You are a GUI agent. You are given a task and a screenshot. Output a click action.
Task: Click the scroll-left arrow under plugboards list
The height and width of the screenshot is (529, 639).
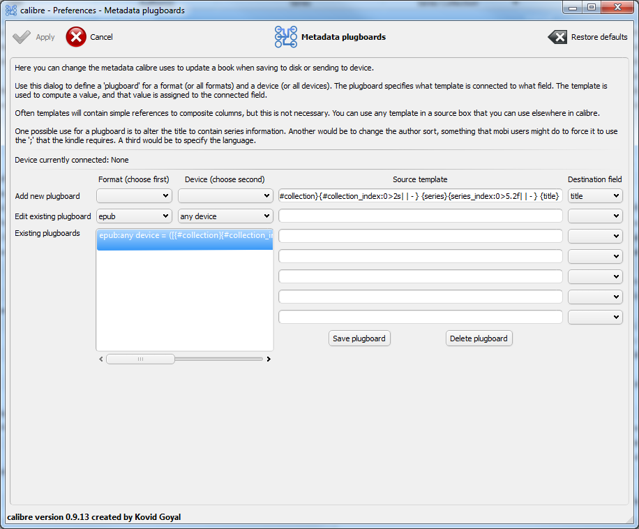click(x=101, y=359)
